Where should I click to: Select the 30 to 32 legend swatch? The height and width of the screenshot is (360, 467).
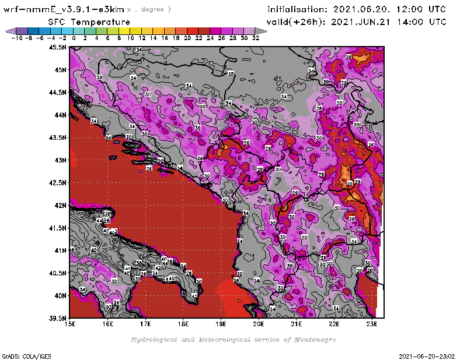pyautogui.click(x=249, y=31)
